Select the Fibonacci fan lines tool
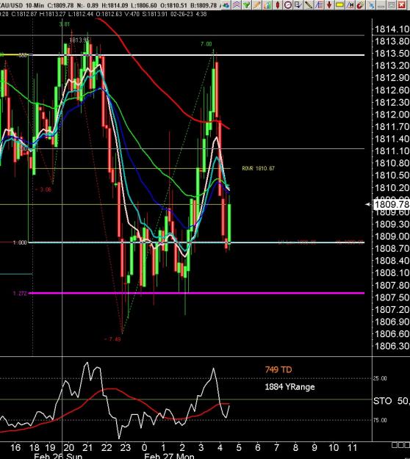Screen dimensions: 410x459 pos(319,5)
